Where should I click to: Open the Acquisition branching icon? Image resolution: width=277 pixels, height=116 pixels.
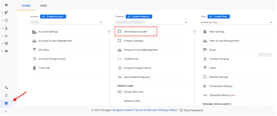point(6,36)
